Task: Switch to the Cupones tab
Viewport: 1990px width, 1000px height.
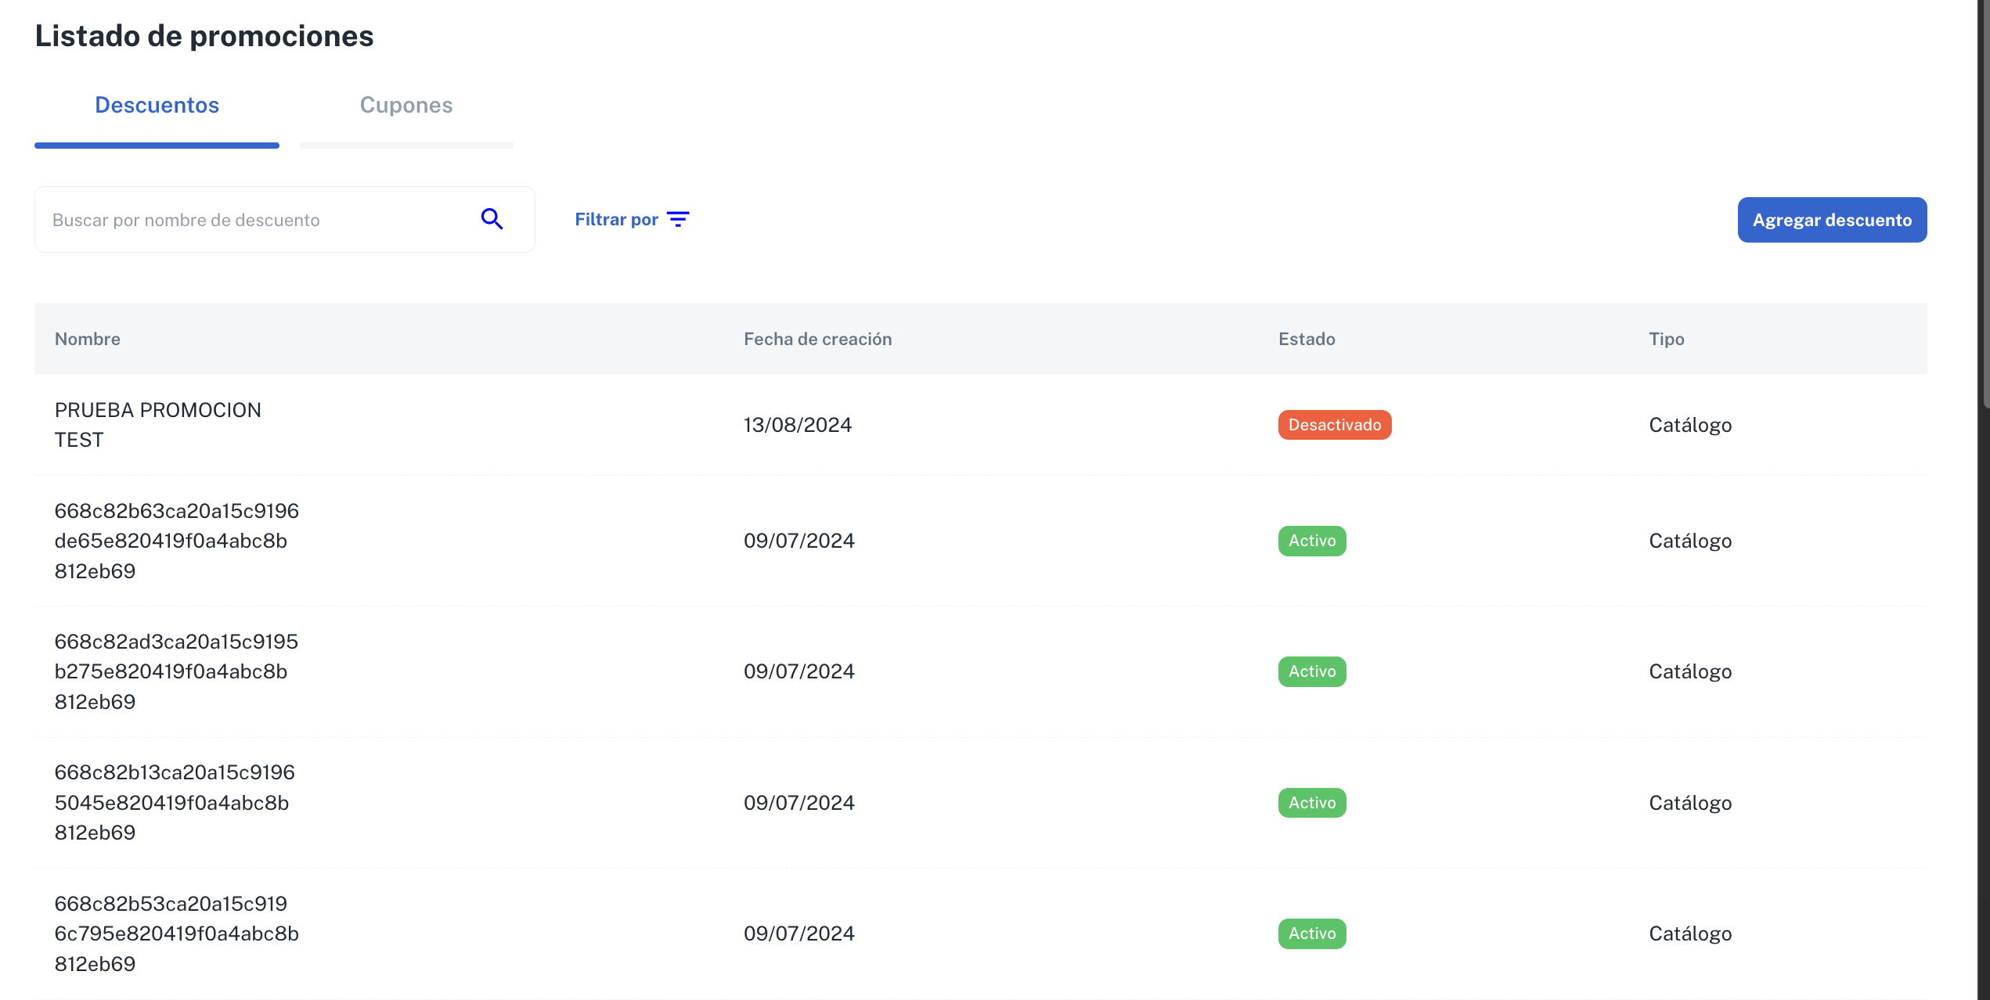Action: [x=406, y=106]
